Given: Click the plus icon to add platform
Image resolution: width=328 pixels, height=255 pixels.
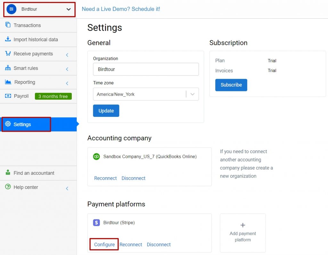Looking at the screenshot, I should (x=243, y=225).
